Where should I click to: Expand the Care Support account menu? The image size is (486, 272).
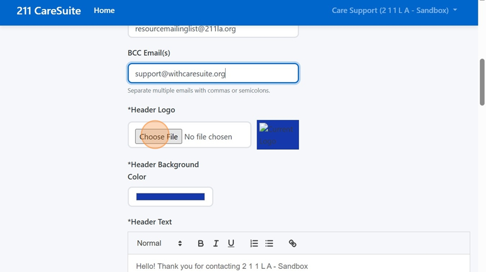[394, 10]
